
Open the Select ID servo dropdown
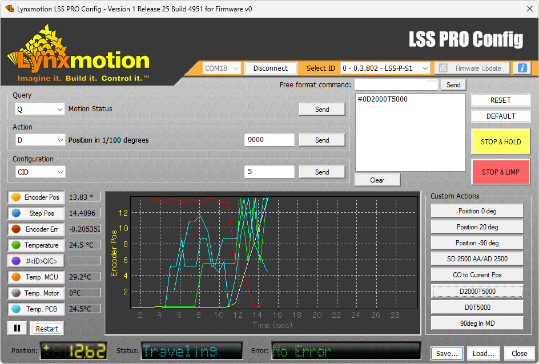pos(385,68)
